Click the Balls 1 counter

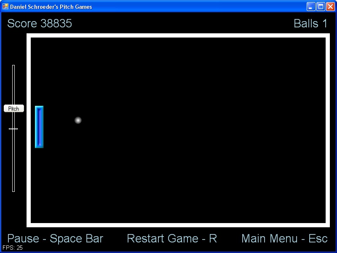pyautogui.click(x=310, y=23)
